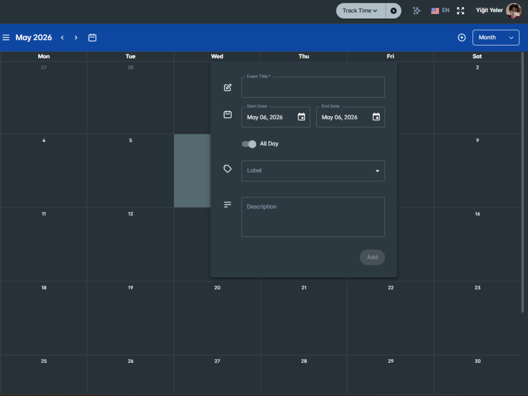Select day 4 in the calendar
The width and height of the screenshot is (528, 396).
point(44,140)
